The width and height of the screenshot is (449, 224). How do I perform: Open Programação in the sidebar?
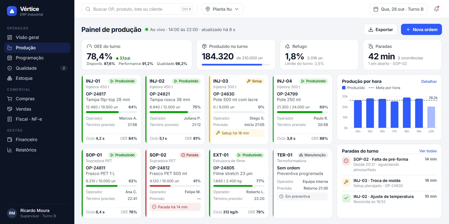click(x=37, y=58)
